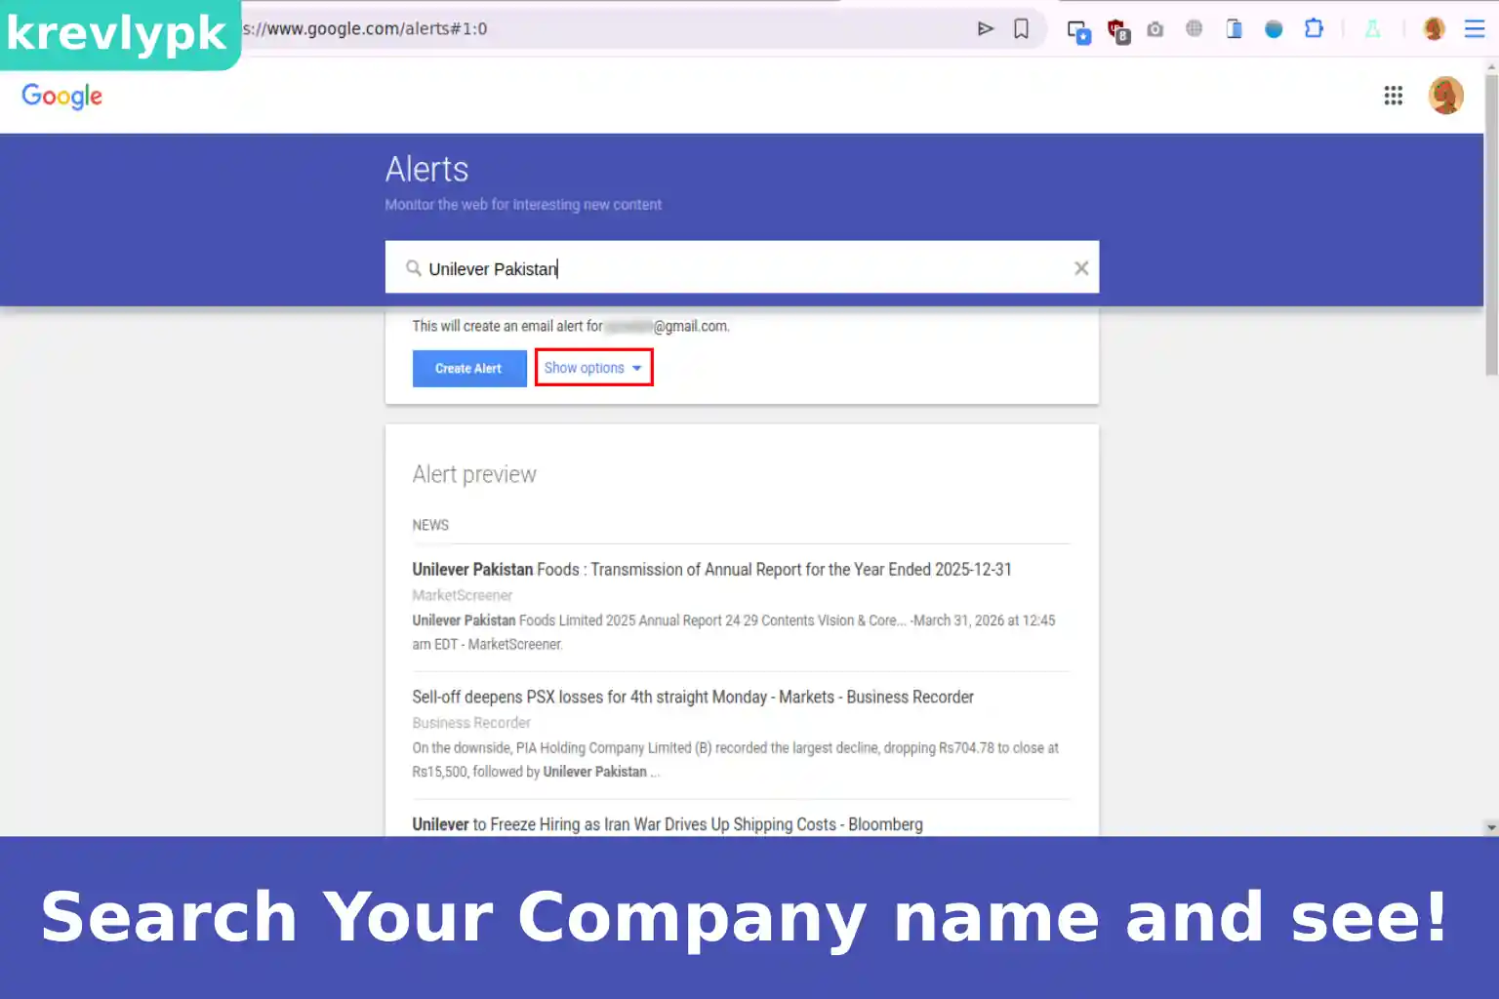Open the browser hamburger menu
This screenshot has width=1499, height=999.
tap(1475, 29)
